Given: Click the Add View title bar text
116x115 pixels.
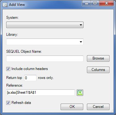Looking at the screenshot, I should coord(17,5).
